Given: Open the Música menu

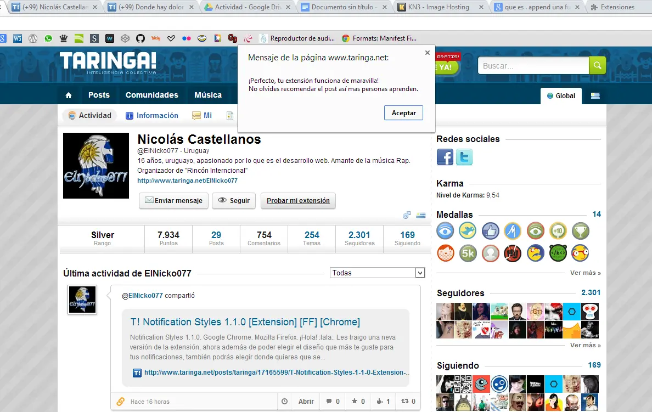Looking at the screenshot, I should 208,95.
